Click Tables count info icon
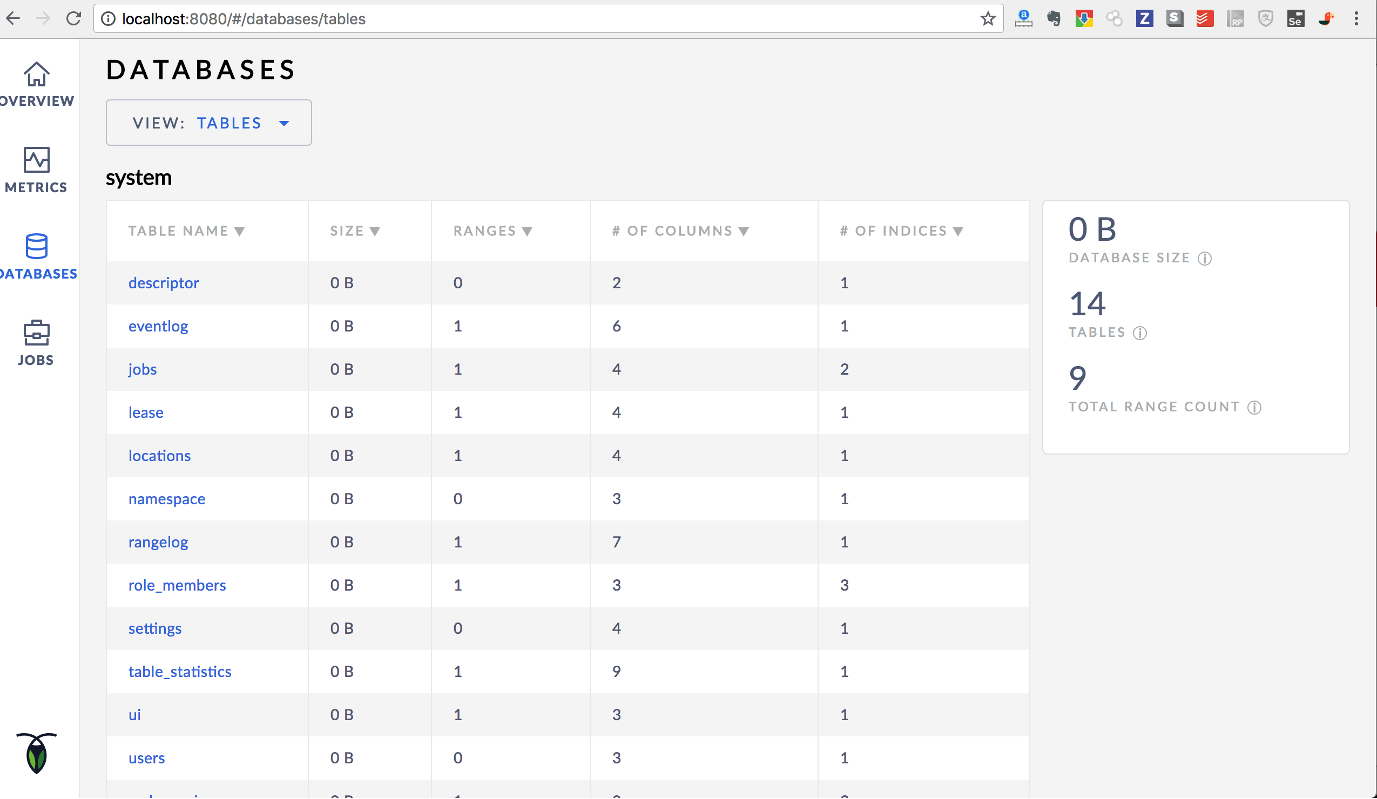1377x799 pixels. [1140, 333]
